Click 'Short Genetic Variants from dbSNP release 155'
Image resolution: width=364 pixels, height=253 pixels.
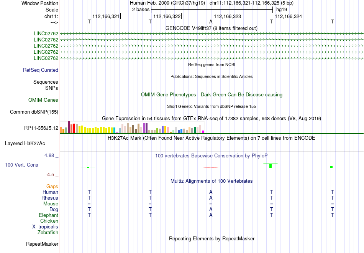tap(212, 106)
